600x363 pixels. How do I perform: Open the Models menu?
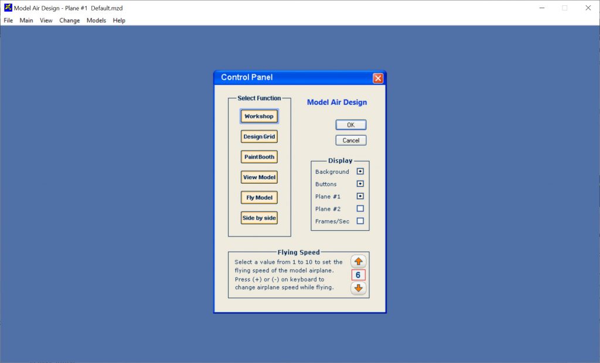(x=96, y=20)
